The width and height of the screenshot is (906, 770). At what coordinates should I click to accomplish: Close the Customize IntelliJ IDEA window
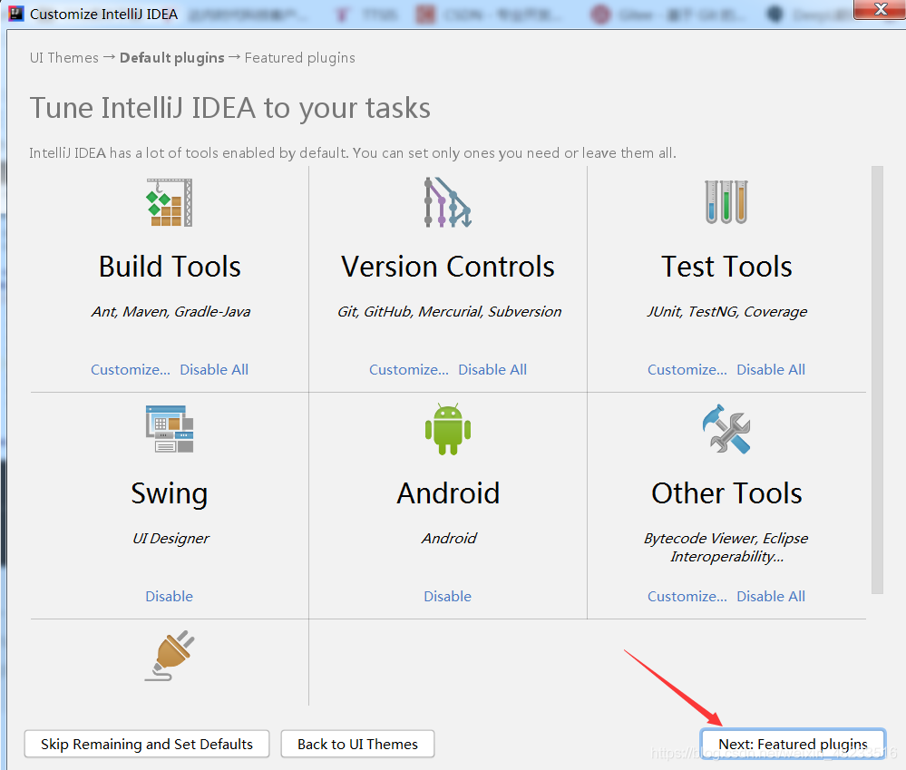(880, 9)
